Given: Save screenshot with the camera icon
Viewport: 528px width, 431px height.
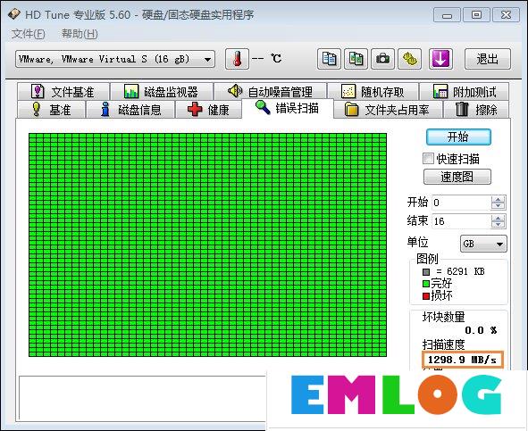Looking at the screenshot, I should (x=383, y=59).
